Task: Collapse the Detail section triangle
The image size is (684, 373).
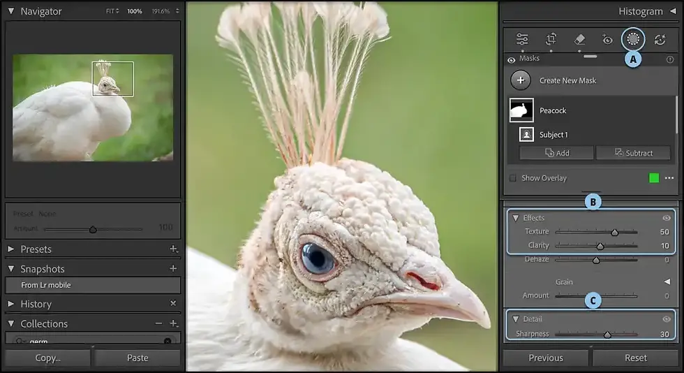Action: (x=516, y=319)
